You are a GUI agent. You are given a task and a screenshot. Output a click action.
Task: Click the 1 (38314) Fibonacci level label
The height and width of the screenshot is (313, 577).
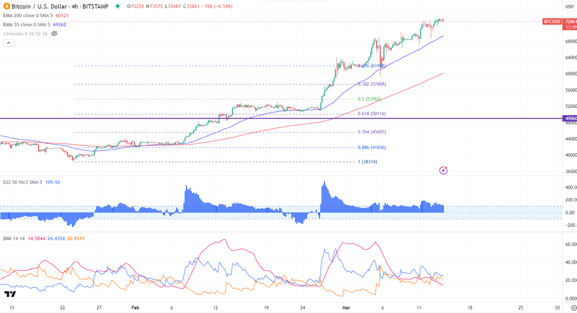[367, 162]
